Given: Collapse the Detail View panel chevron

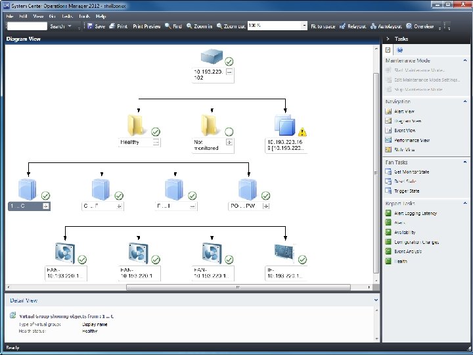Looking at the screenshot, I should tap(376, 300).
